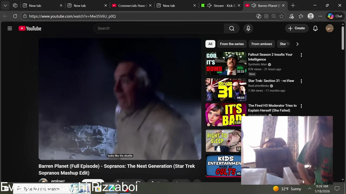The width and height of the screenshot is (346, 194).
Task: Open options for Fallout Season 2 video
Action: click(301, 55)
